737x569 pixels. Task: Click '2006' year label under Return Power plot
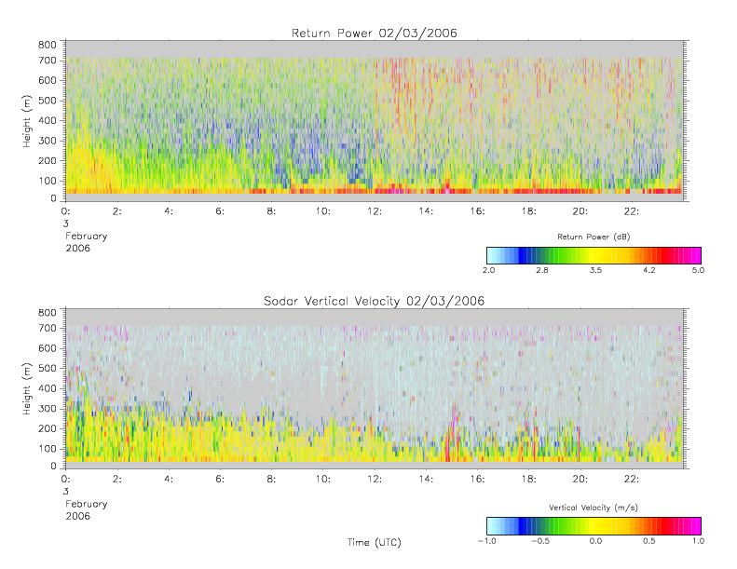point(77,248)
